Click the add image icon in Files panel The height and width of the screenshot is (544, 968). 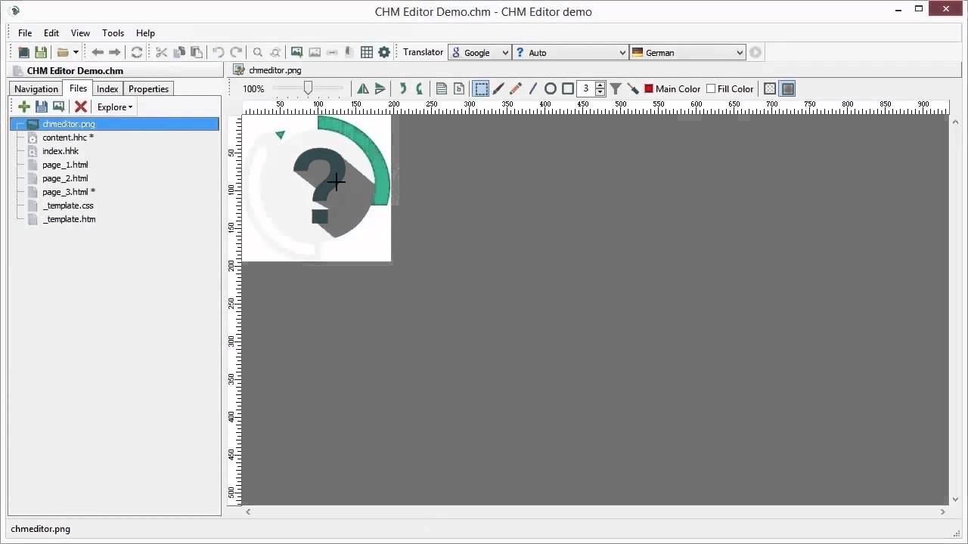[x=58, y=107]
